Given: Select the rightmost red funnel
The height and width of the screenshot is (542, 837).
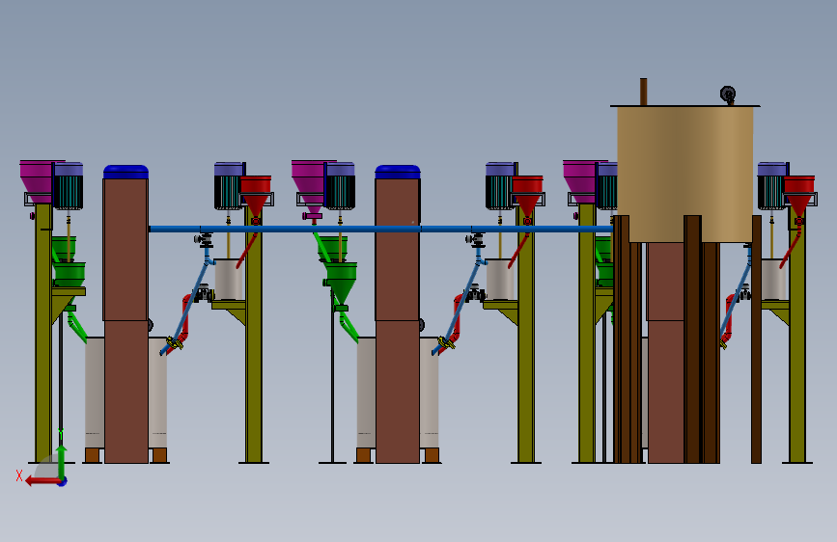Looking at the screenshot, I should [799, 197].
